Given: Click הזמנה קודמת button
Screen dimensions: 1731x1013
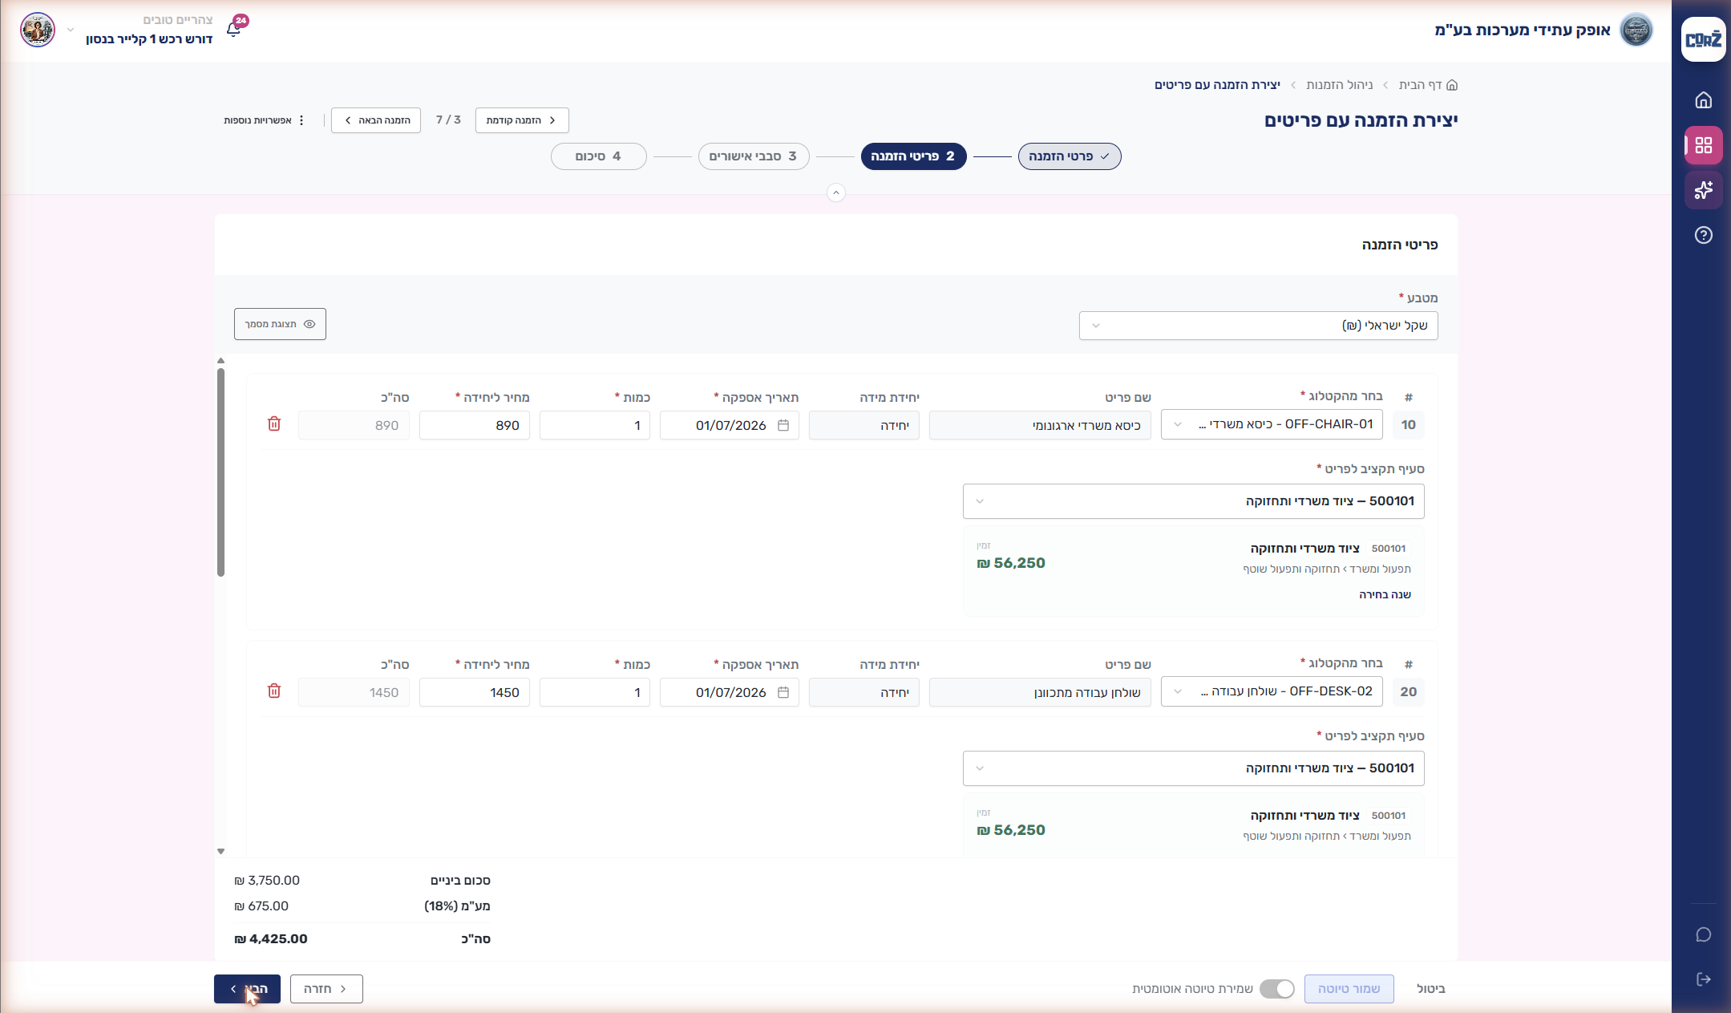Looking at the screenshot, I should [522, 120].
